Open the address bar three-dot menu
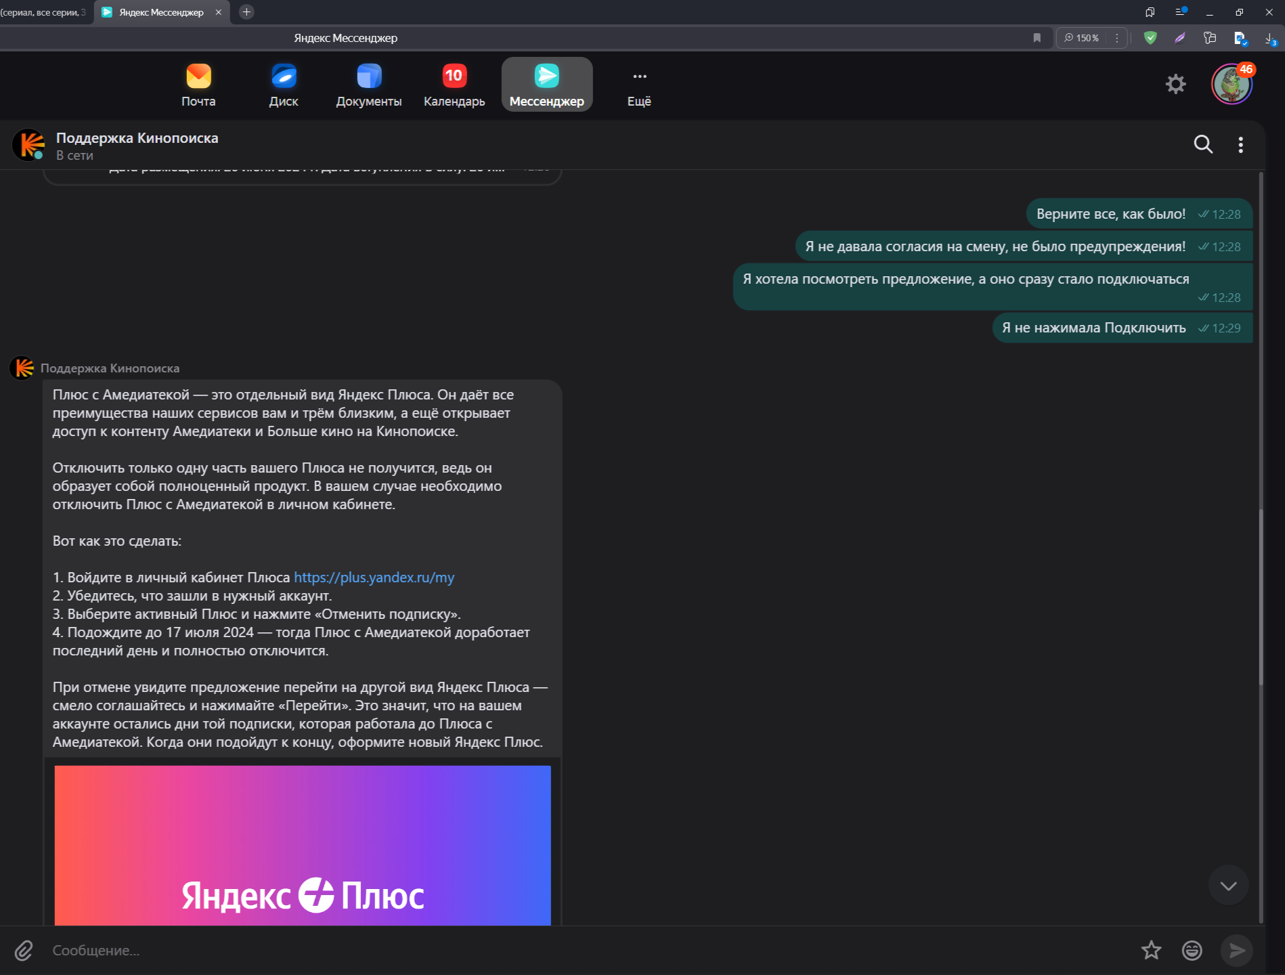Image resolution: width=1285 pixels, height=975 pixels. click(1116, 38)
